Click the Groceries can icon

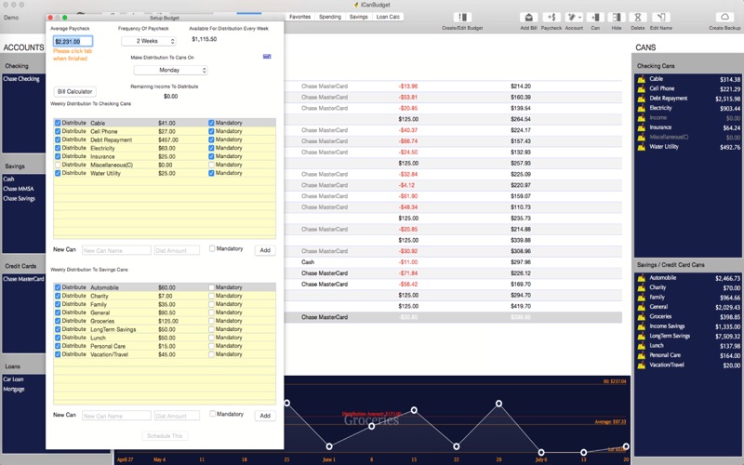[x=642, y=316]
